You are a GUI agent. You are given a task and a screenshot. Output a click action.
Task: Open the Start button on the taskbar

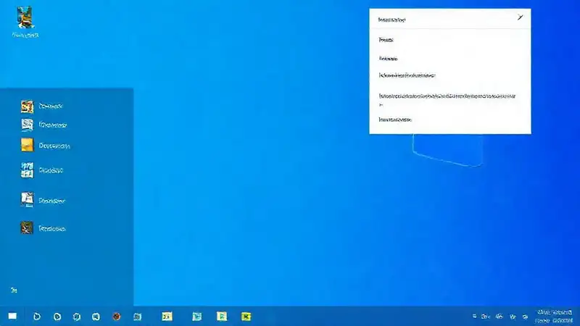(12, 316)
